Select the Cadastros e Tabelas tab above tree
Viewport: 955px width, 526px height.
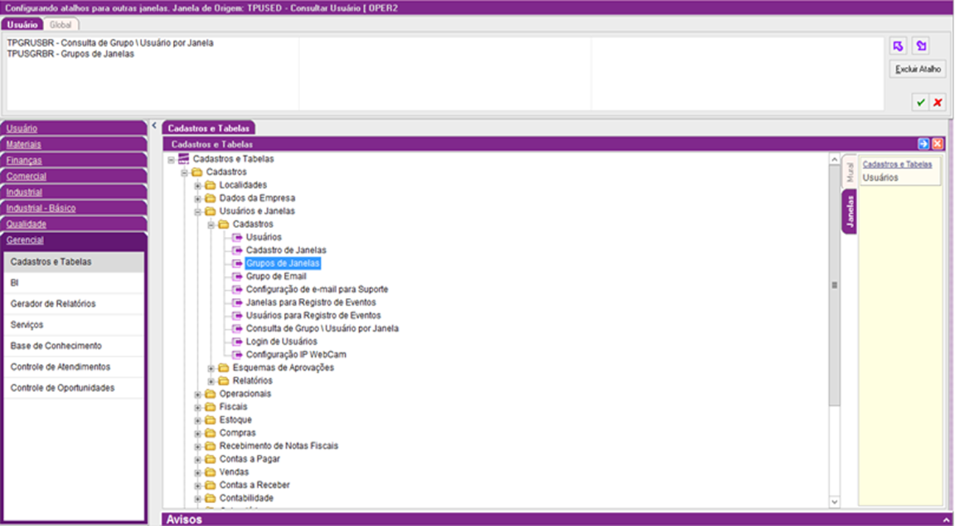[209, 128]
